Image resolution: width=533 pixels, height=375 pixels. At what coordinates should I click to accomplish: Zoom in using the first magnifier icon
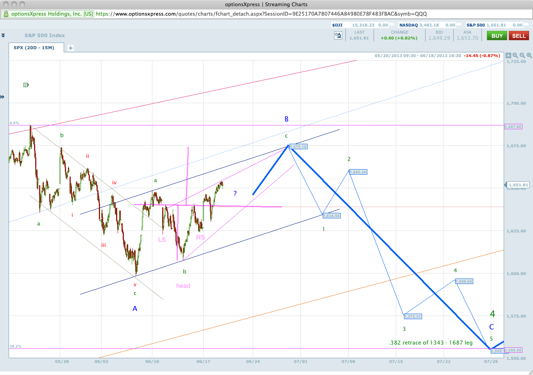pyautogui.click(x=515, y=55)
